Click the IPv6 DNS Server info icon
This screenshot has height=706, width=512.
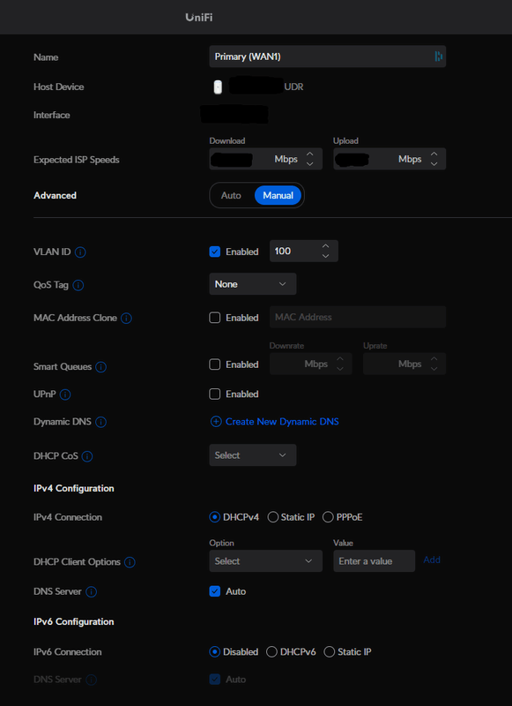(x=92, y=680)
